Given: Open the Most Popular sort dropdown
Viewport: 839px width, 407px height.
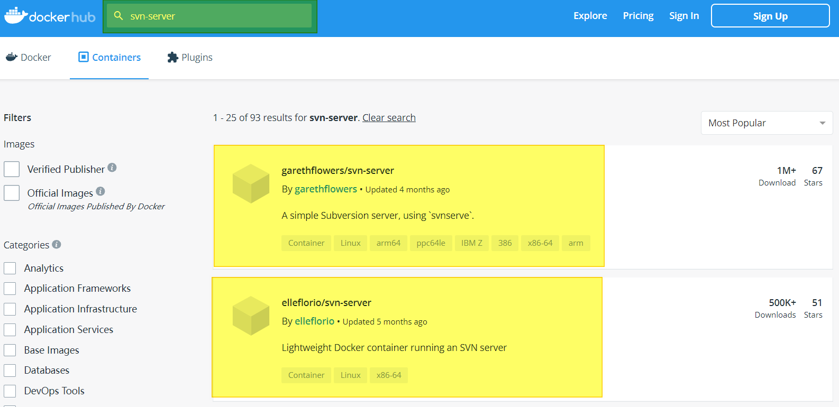Looking at the screenshot, I should click(x=767, y=123).
